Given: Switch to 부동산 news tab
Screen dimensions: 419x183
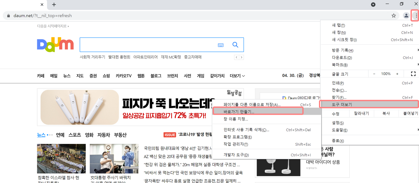Looking at the screenshot, I should [120, 135].
